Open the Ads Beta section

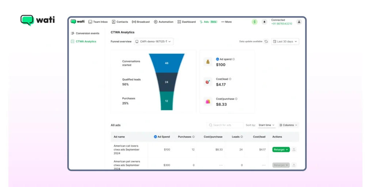[209, 22]
